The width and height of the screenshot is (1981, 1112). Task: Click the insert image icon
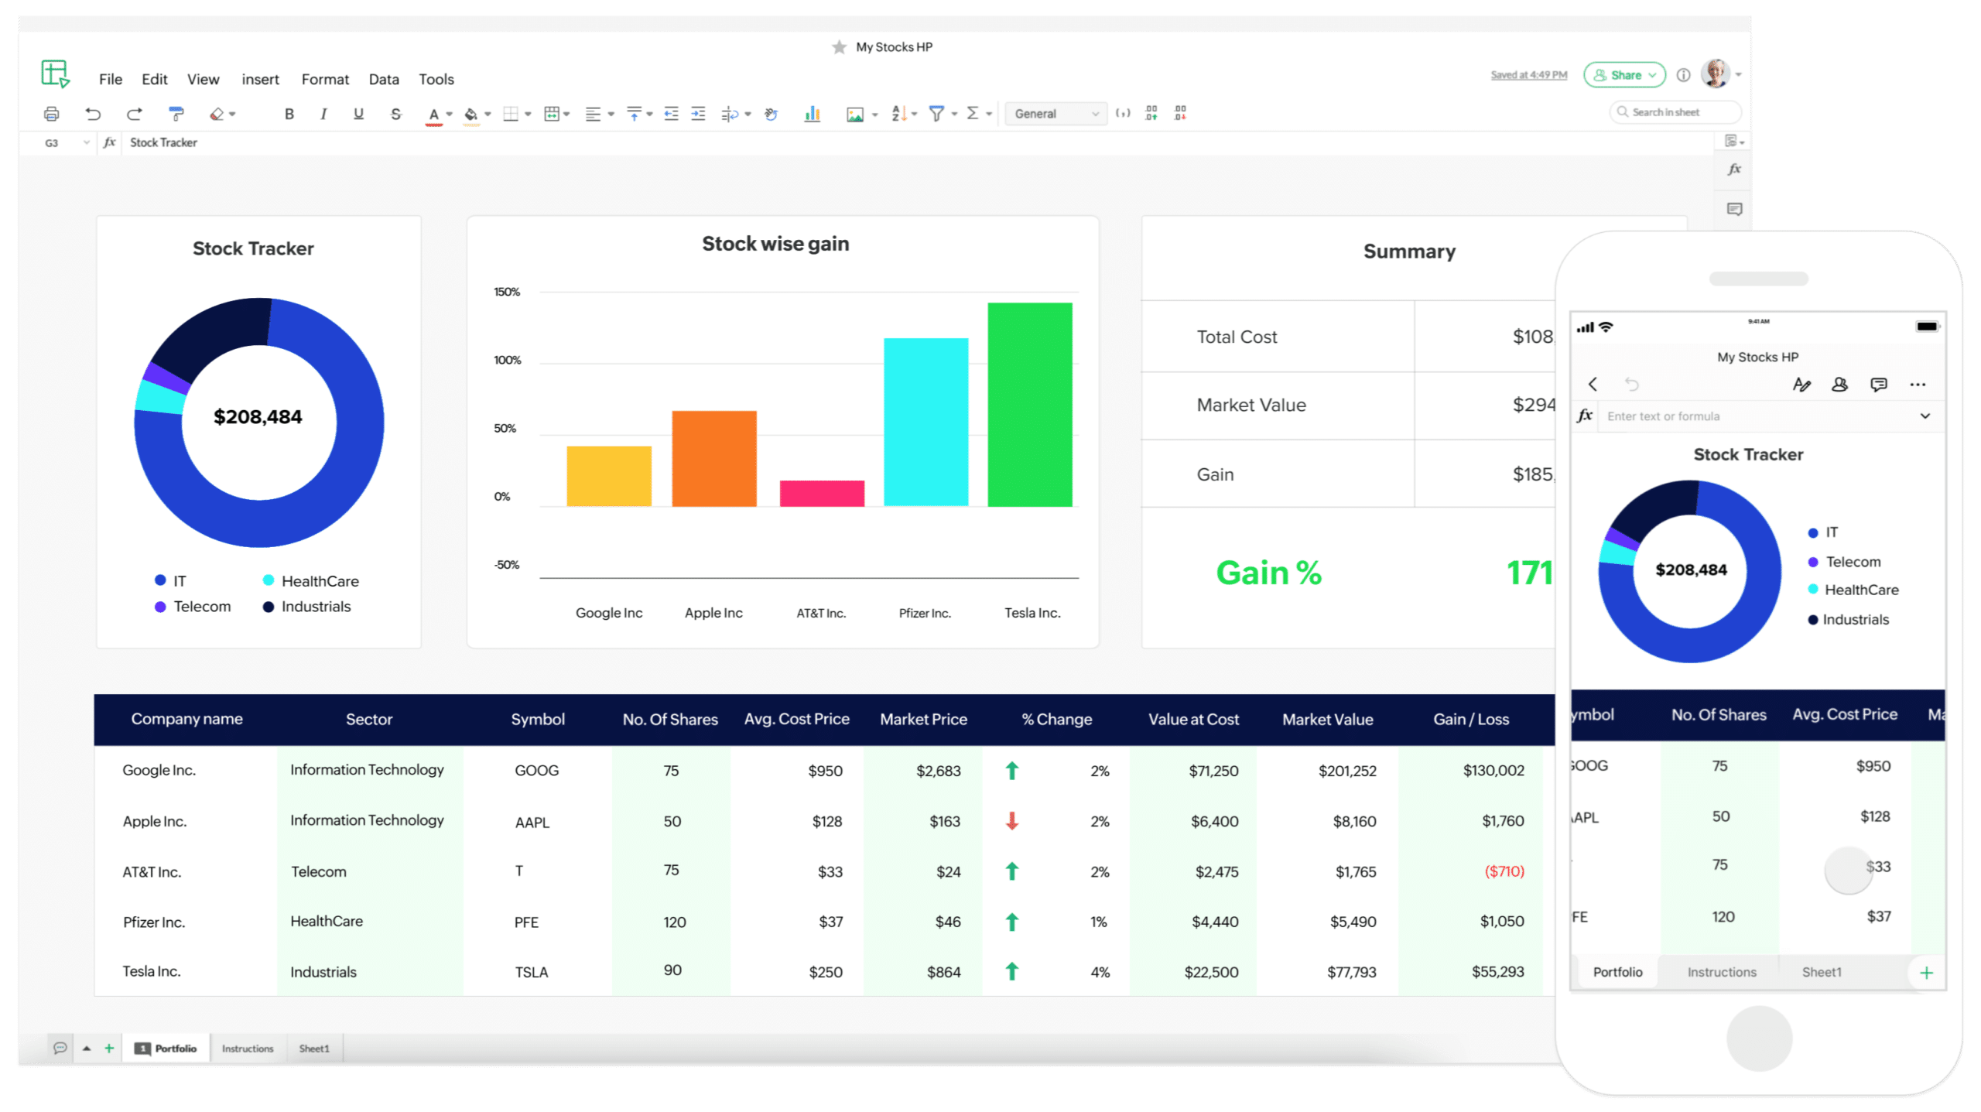(854, 115)
